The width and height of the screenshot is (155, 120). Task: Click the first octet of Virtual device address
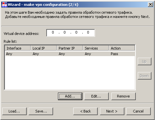click(53, 32)
